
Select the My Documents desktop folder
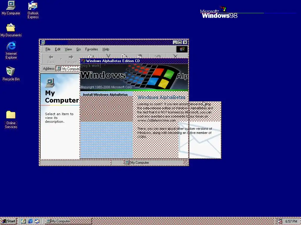point(11,30)
